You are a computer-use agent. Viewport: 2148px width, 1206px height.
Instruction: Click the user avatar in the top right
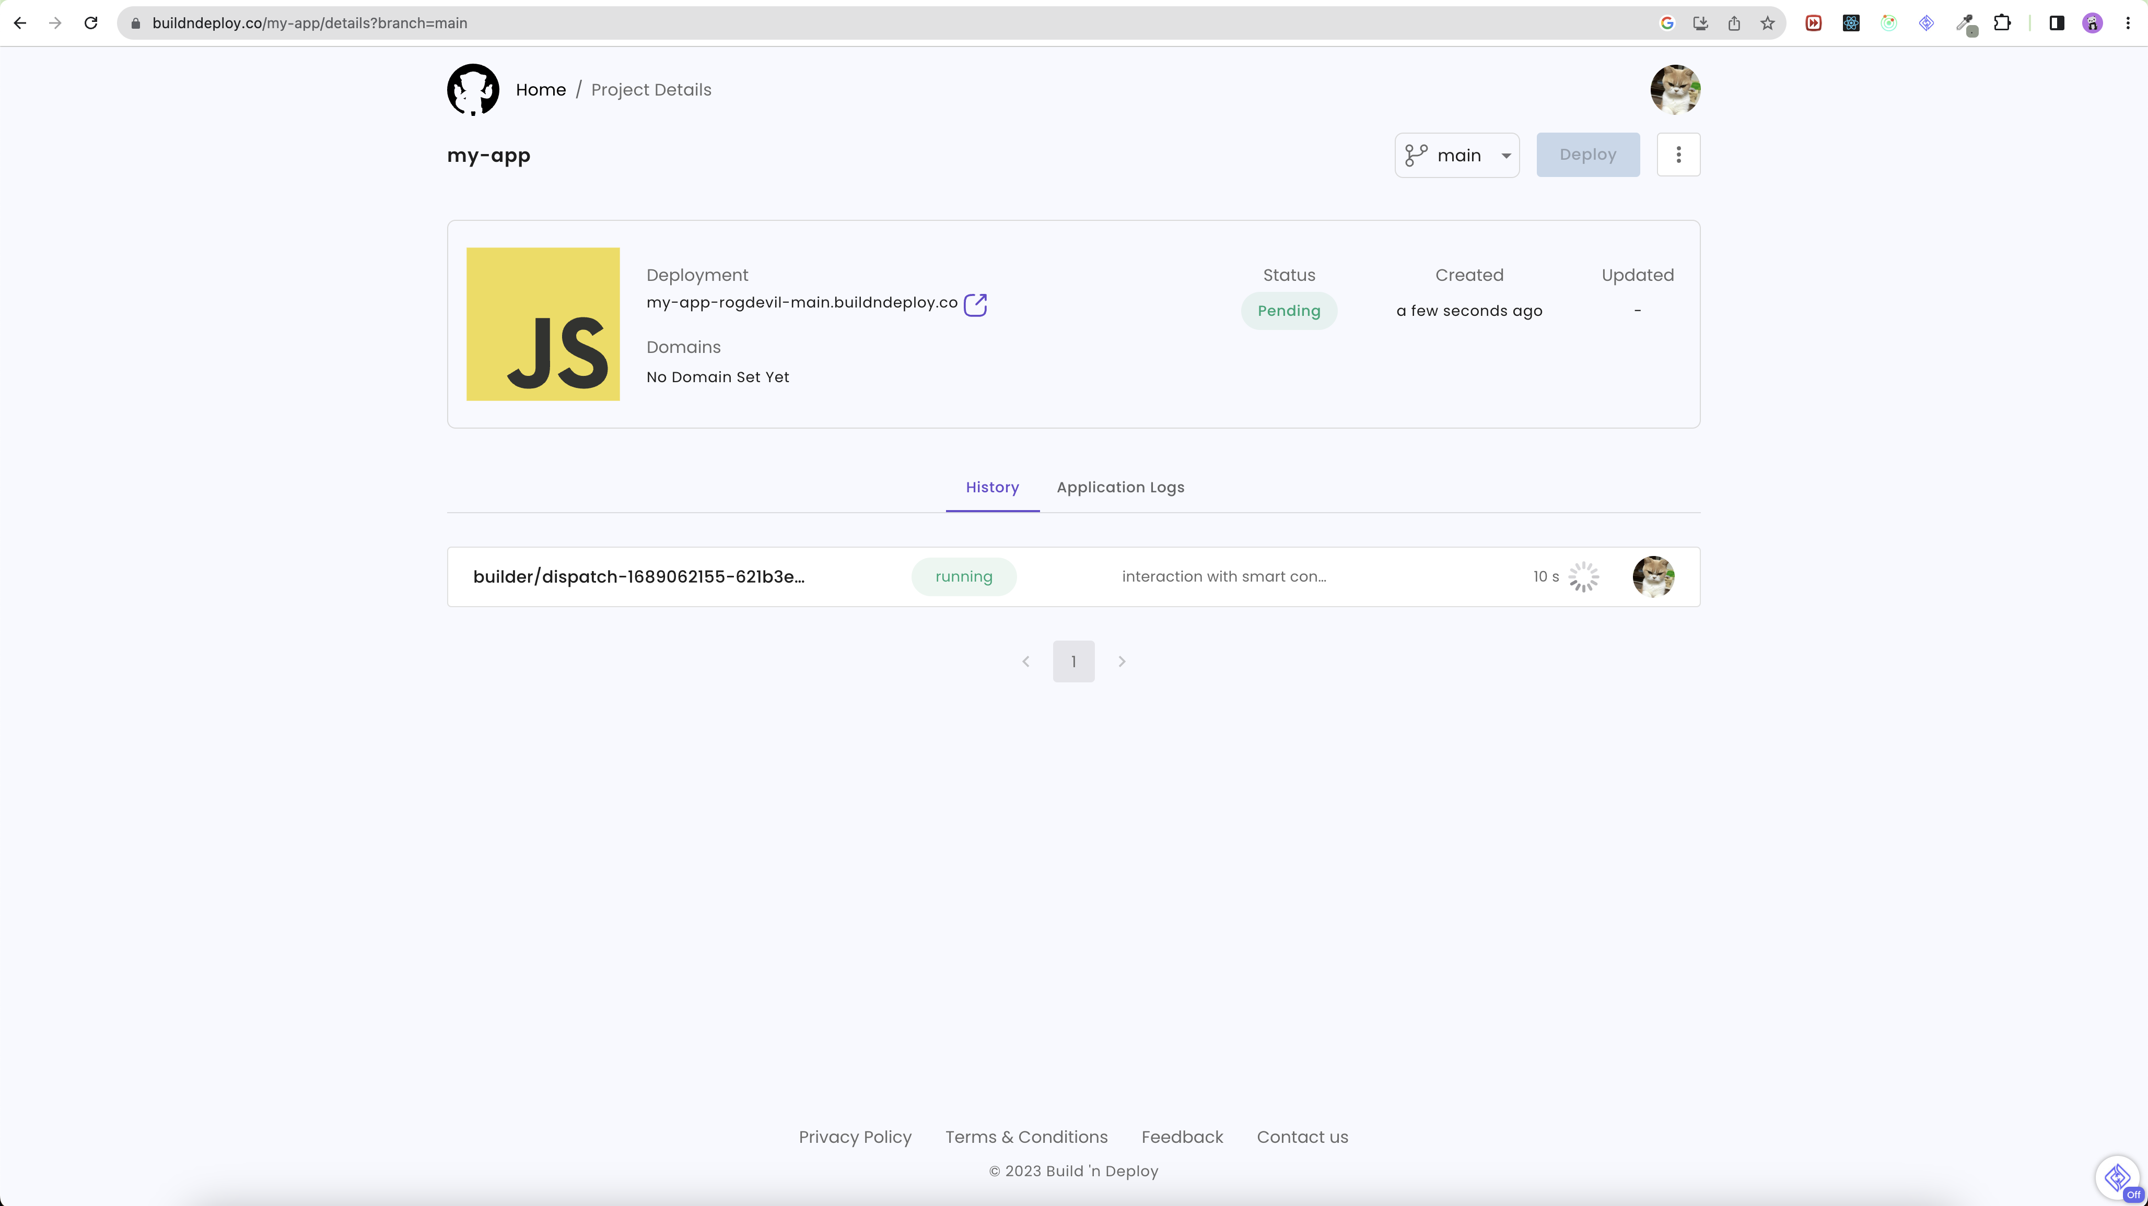tap(1675, 89)
